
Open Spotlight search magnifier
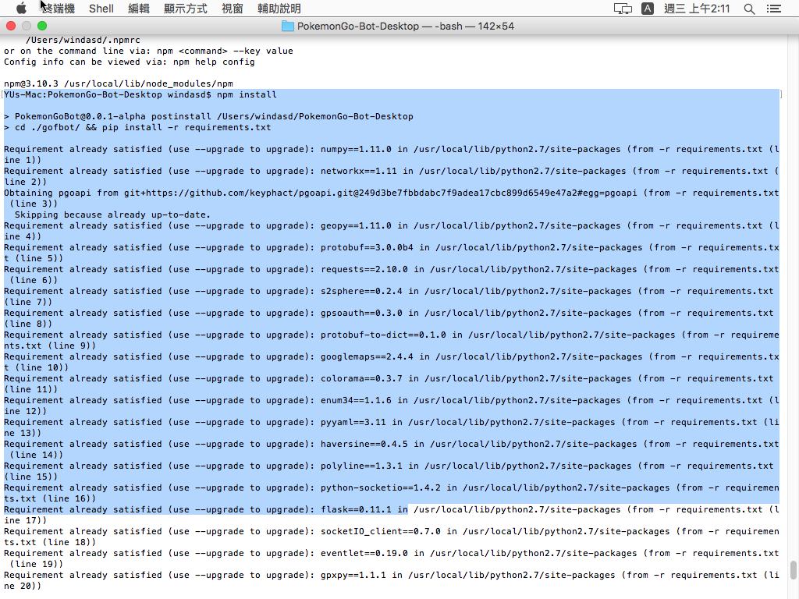pyautogui.click(x=749, y=8)
